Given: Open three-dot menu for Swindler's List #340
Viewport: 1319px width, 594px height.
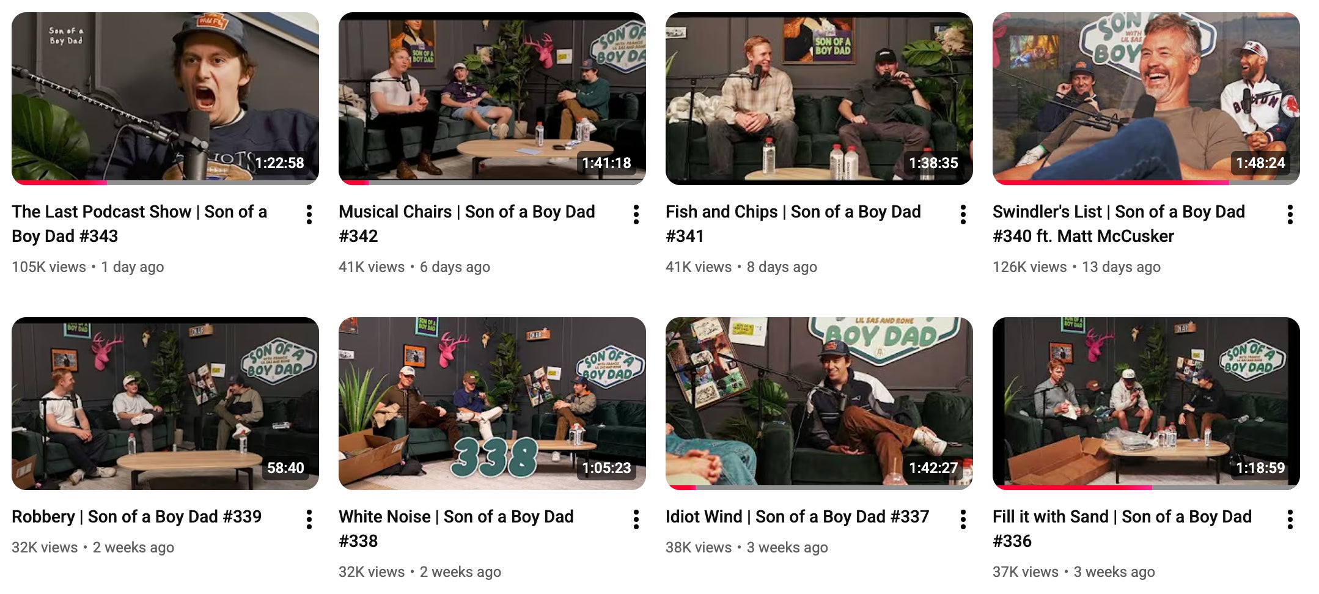Looking at the screenshot, I should (x=1290, y=215).
